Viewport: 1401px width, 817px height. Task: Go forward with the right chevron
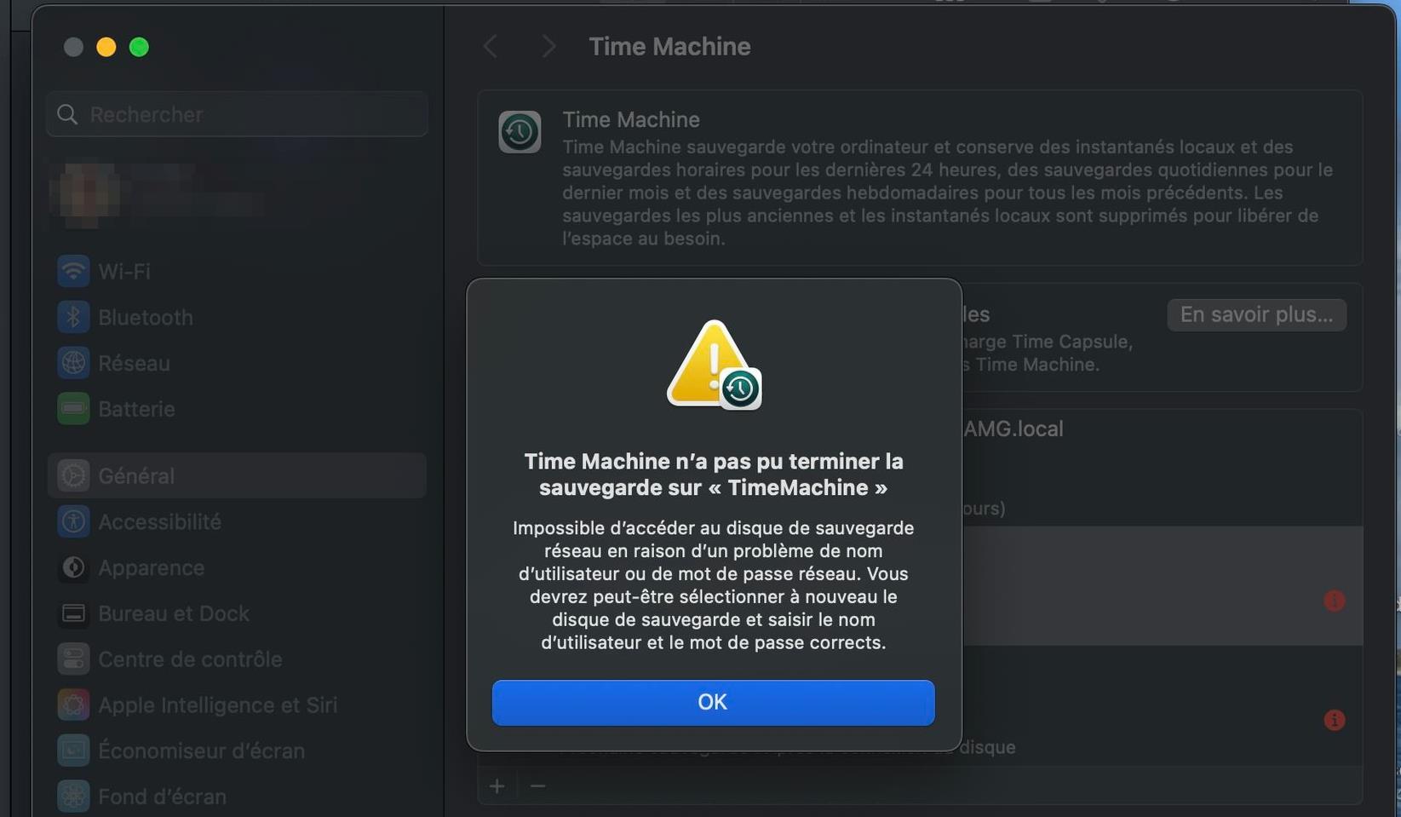click(x=548, y=47)
